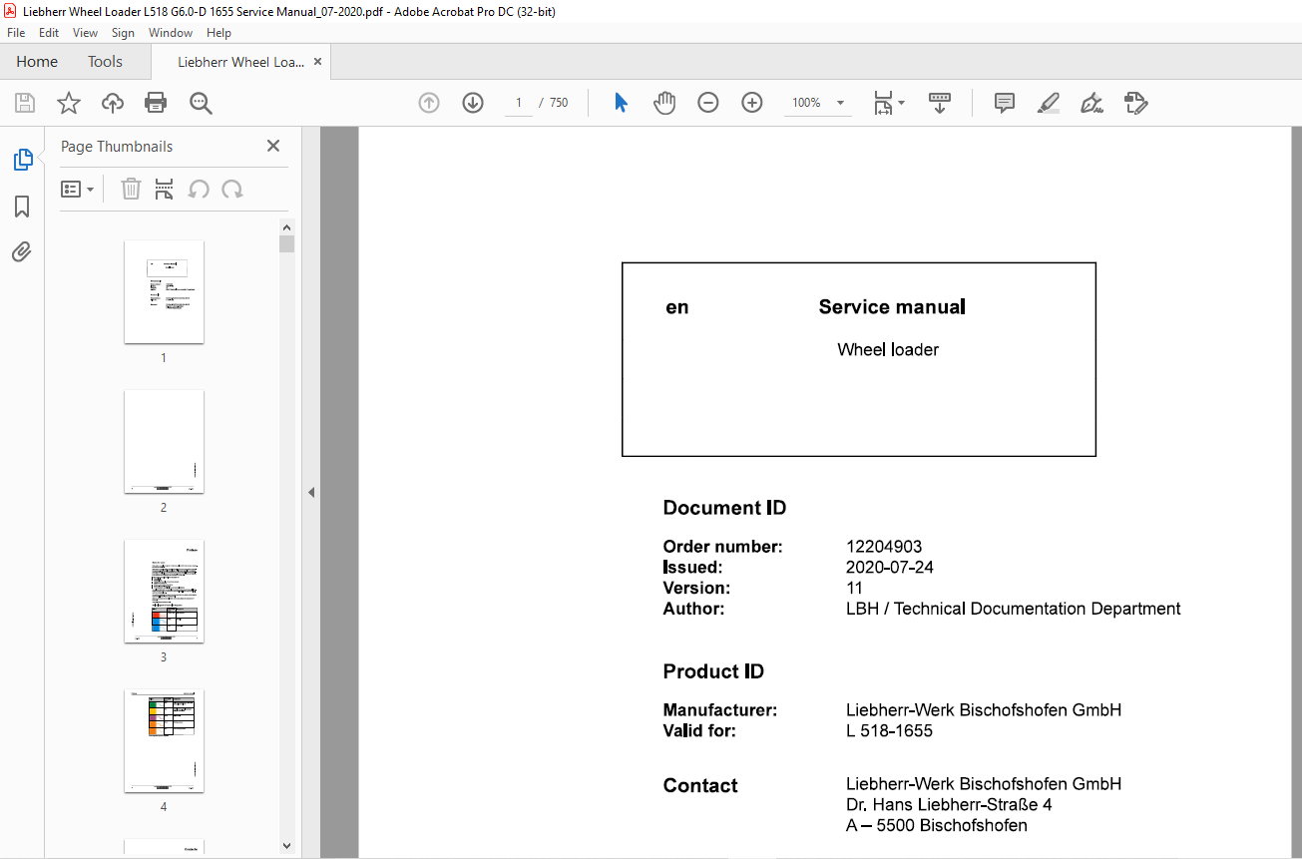Open the Sign menu
This screenshot has height=859, width=1302.
[123, 33]
